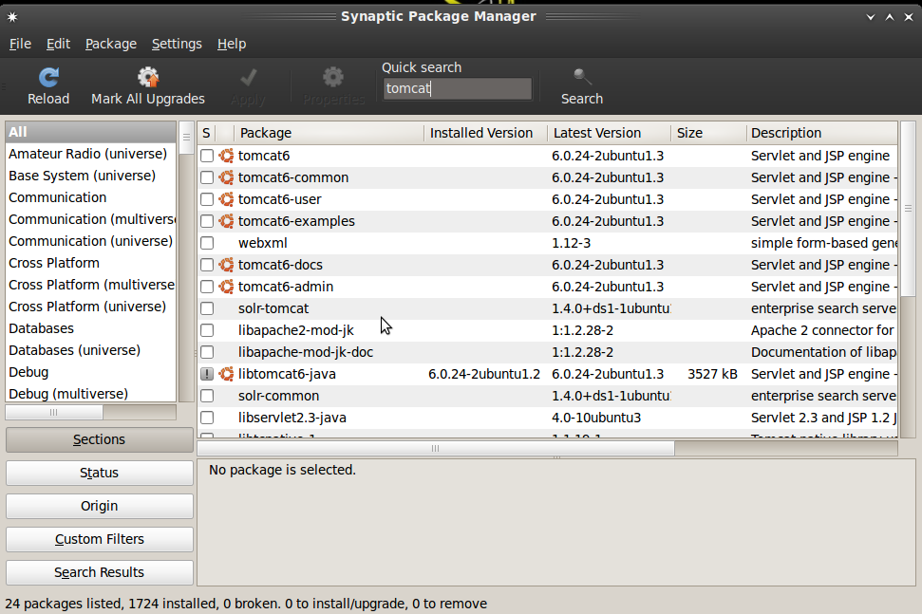The height and width of the screenshot is (614, 922).
Task: Check the webxml package checkbox
Action: pos(206,243)
